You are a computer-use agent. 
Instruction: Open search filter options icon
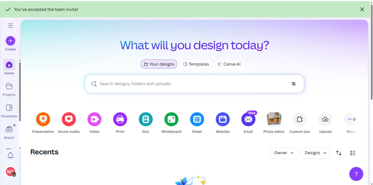pos(294,84)
